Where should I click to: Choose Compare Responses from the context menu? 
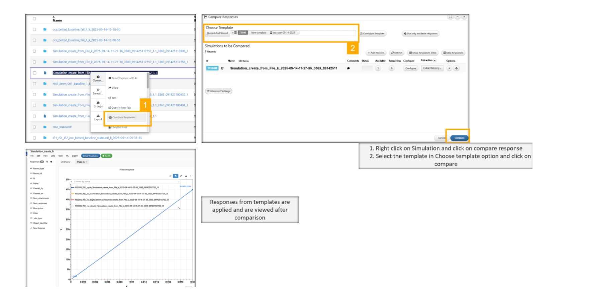click(124, 117)
